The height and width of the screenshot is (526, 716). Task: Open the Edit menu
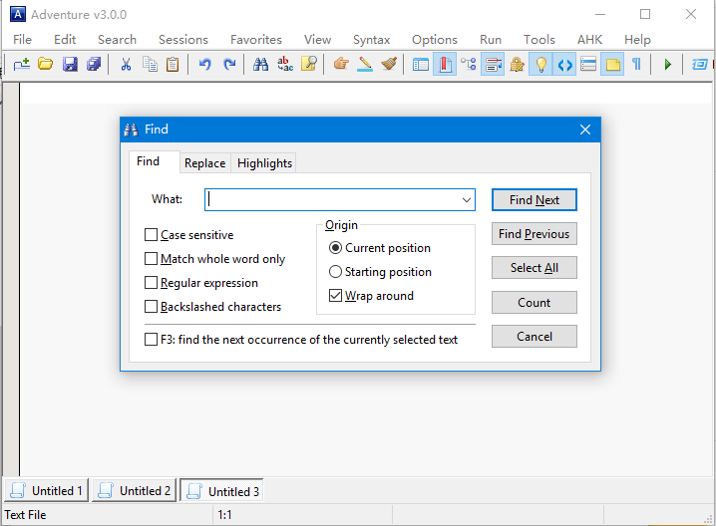click(x=65, y=40)
